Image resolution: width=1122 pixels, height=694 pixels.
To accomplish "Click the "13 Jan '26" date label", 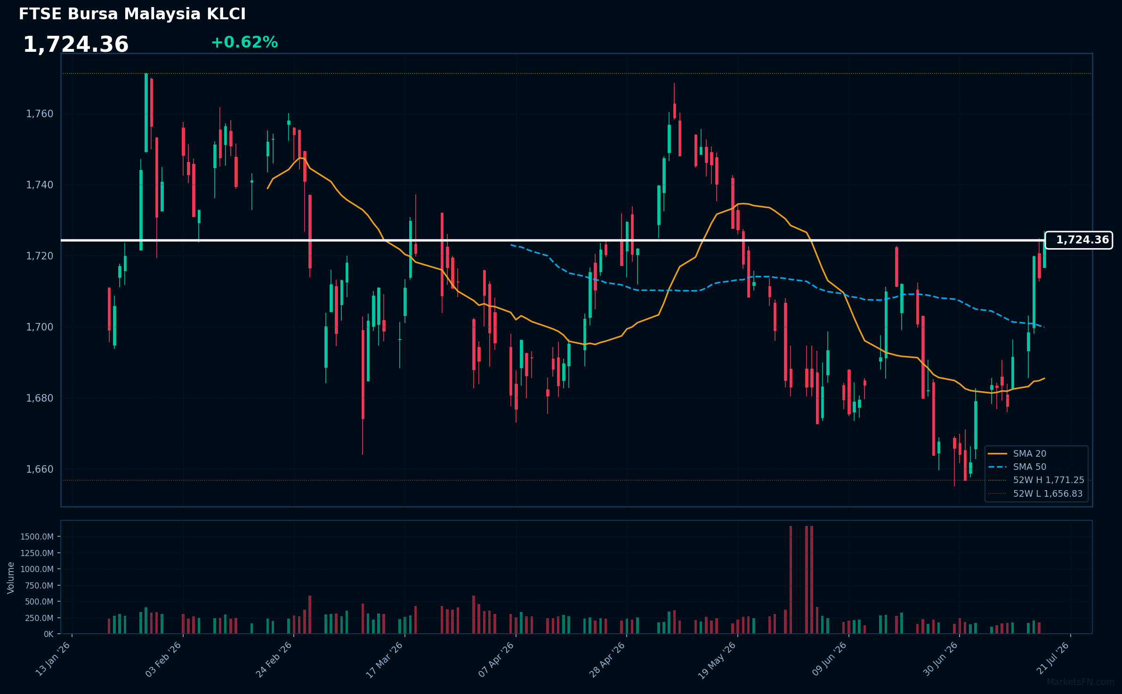I will (x=53, y=659).
